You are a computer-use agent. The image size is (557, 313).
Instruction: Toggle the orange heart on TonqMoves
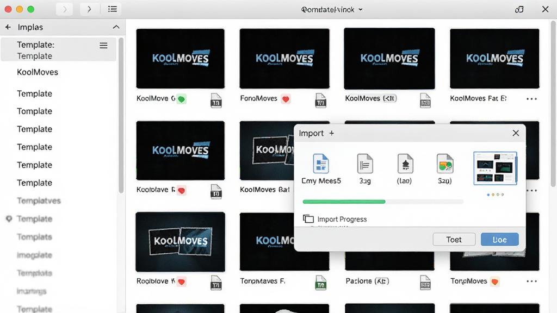(494, 282)
